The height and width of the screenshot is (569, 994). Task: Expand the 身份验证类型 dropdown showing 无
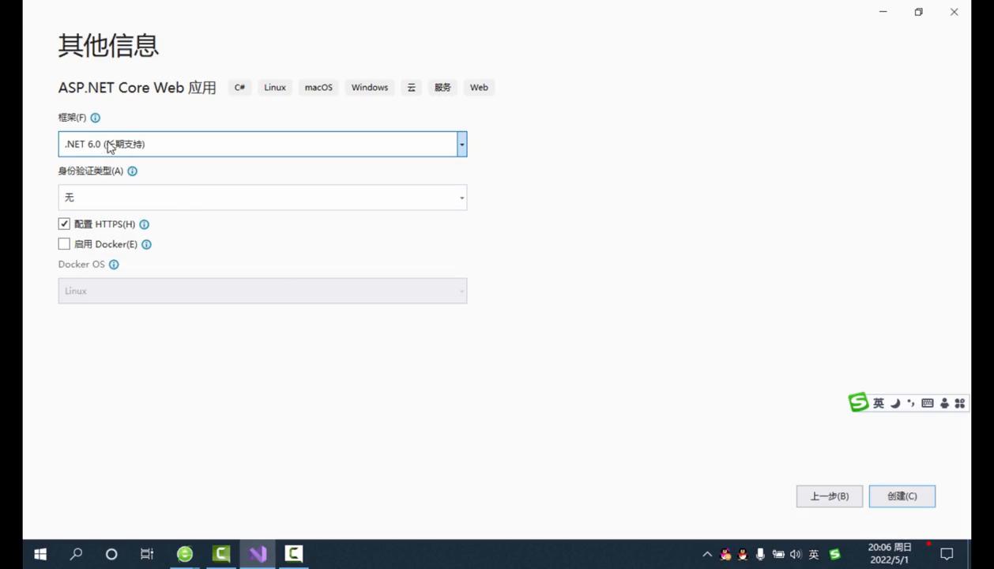click(x=461, y=198)
